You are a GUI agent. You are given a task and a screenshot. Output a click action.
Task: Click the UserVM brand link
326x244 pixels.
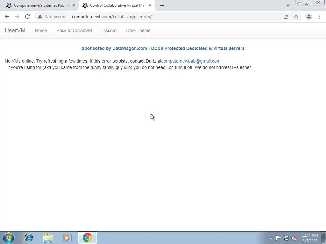[15, 30]
